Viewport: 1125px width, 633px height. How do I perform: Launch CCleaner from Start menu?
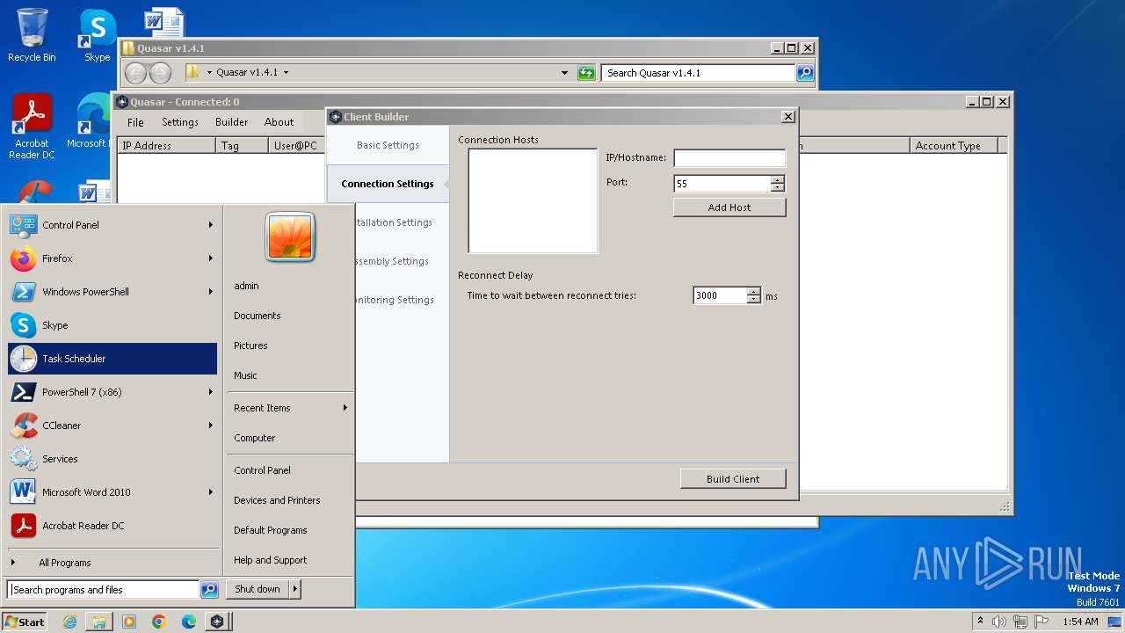click(x=112, y=426)
